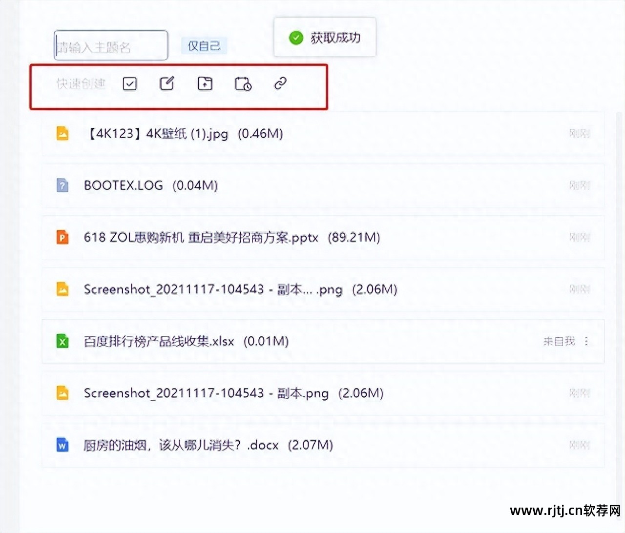Open the 仅自己 visibility selector
Image resolution: width=625 pixels, height=533 pixels.
[204, 46]
